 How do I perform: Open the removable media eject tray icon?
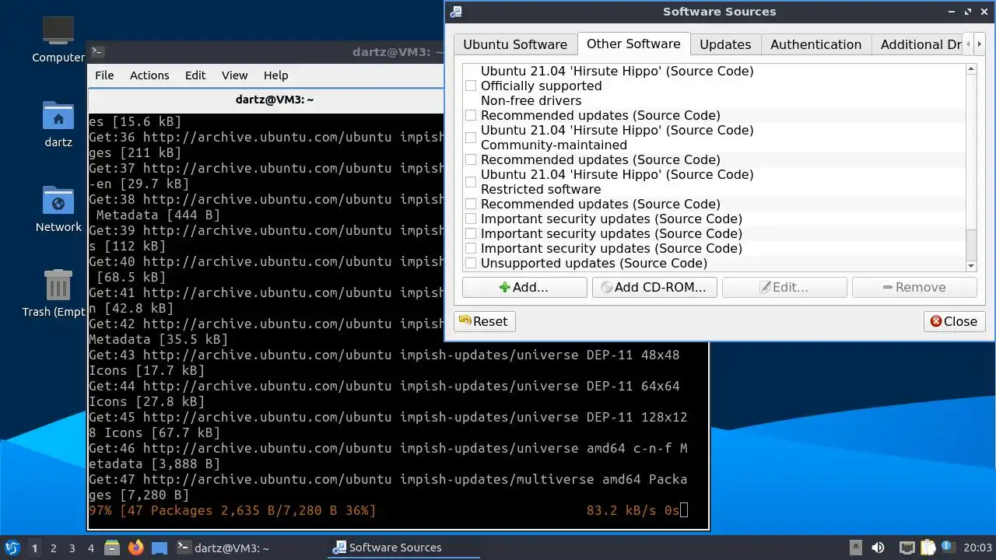coord(855,548)
